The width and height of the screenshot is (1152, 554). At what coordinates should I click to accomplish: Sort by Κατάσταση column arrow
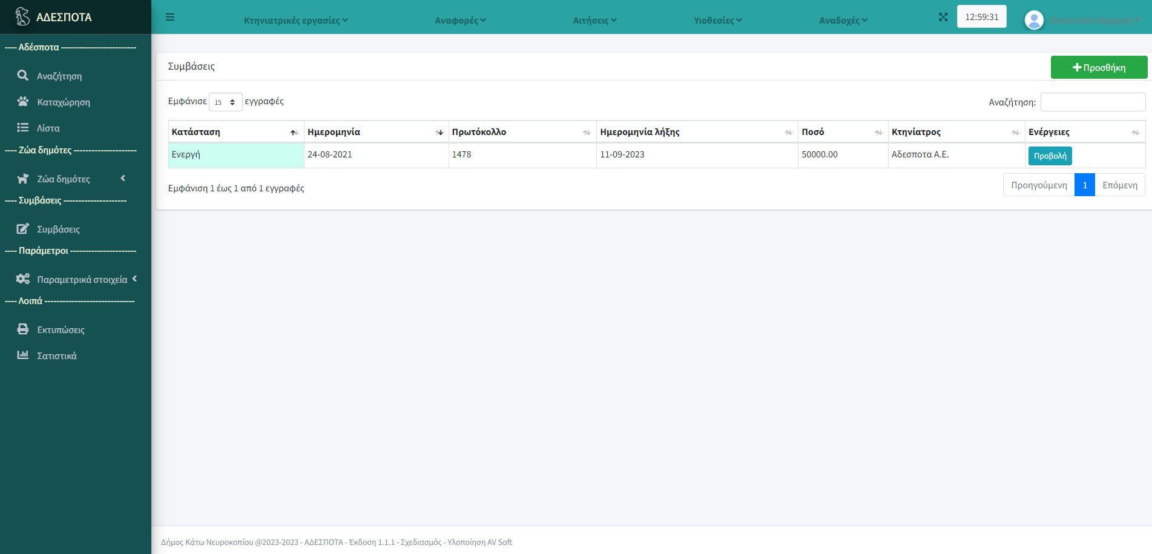click(x=294, y=133)
